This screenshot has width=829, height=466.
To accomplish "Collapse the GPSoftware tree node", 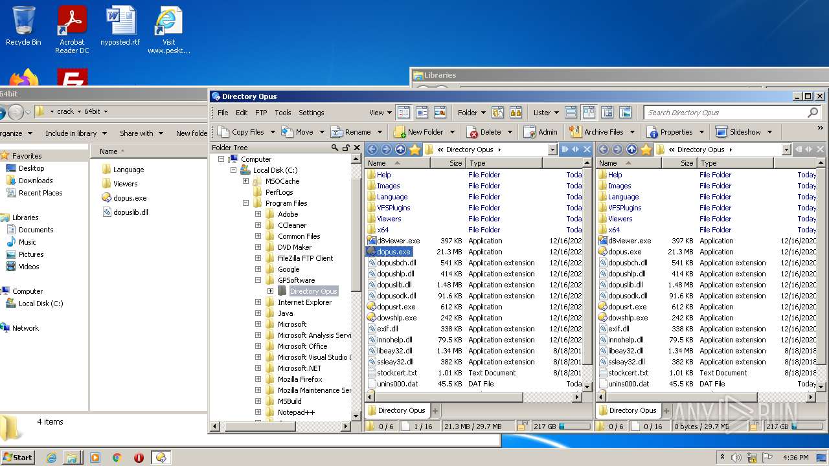I will [x=258, y=280].
